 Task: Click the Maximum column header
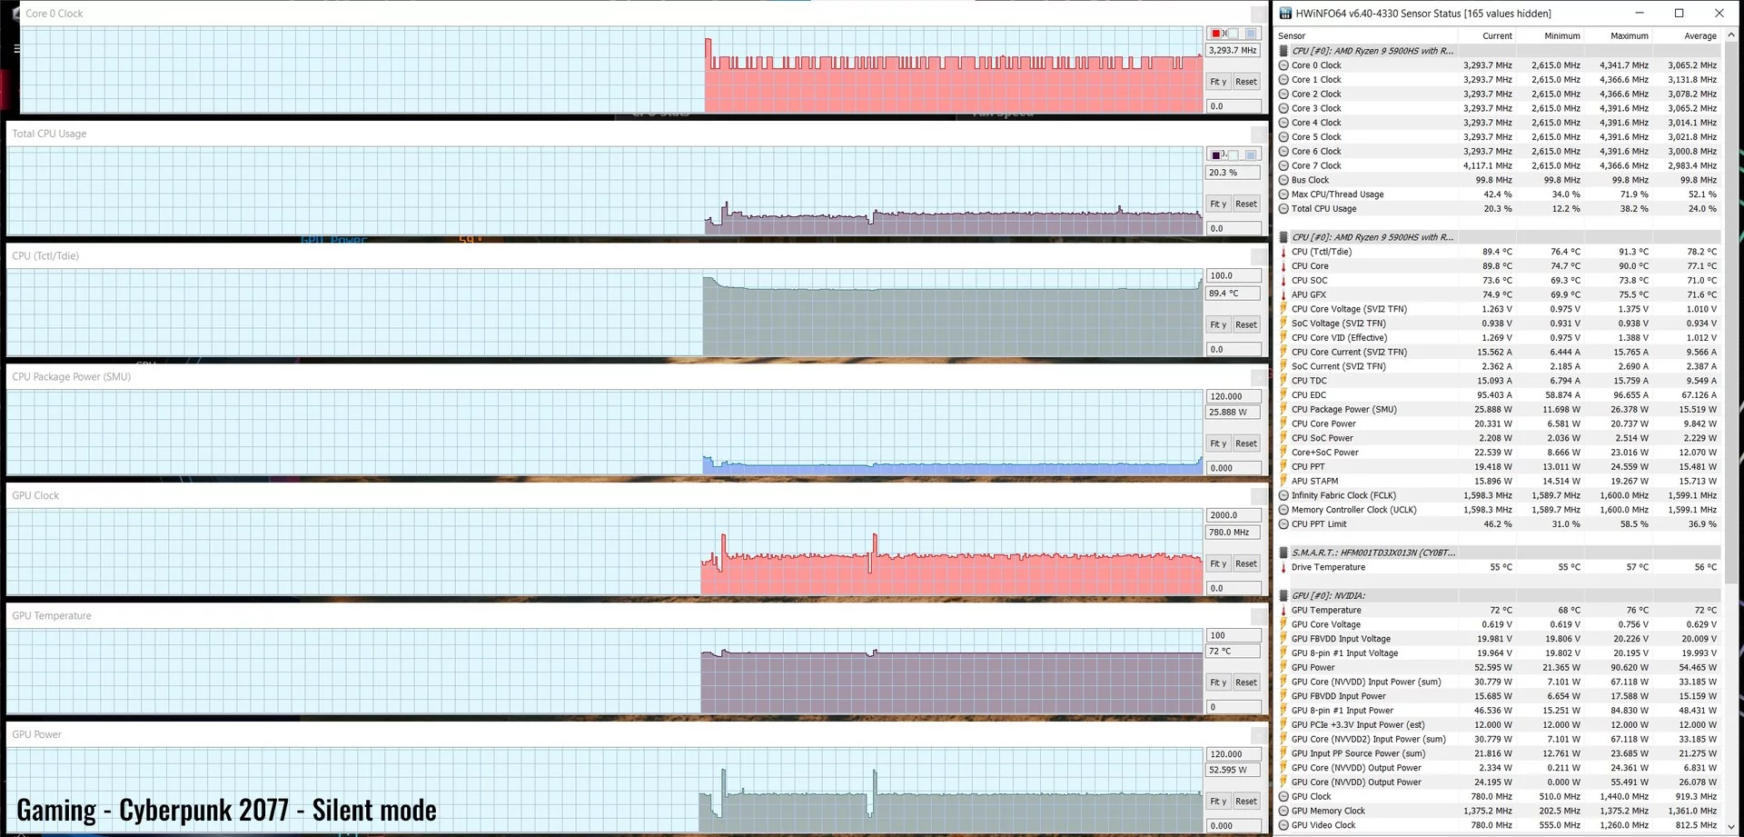(1630, 35)
